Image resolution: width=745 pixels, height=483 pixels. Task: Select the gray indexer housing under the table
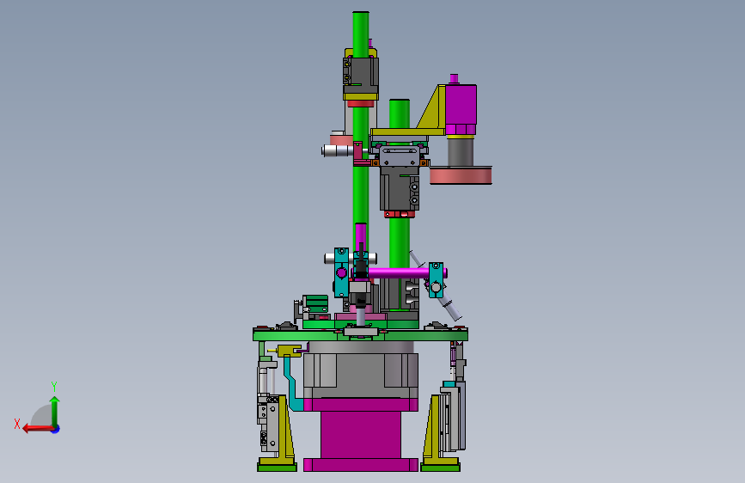click(x=361, y=376)
